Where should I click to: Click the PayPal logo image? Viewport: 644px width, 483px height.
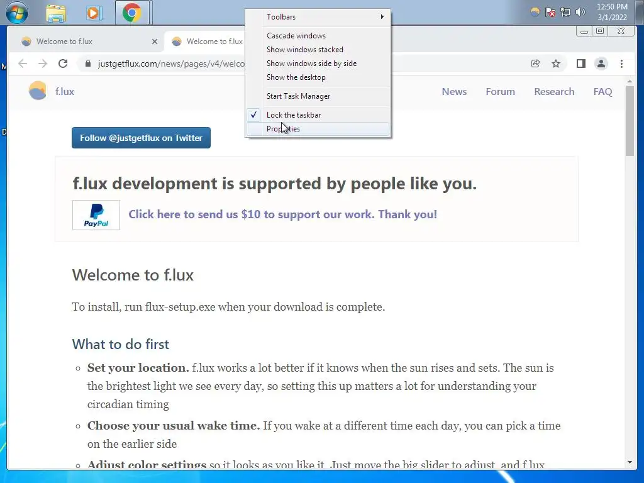click(x=96, y=215)
